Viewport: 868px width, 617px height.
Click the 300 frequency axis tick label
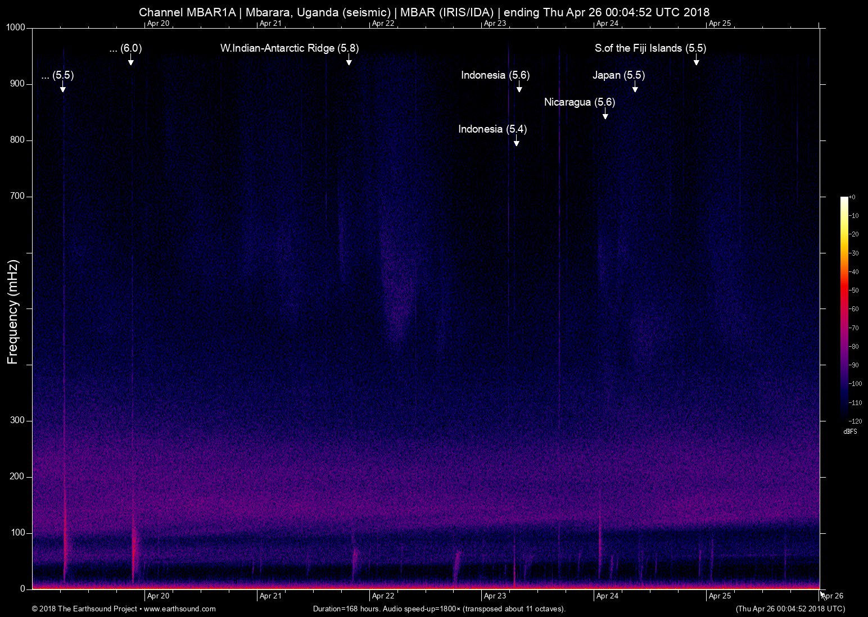tap(18, 420)
